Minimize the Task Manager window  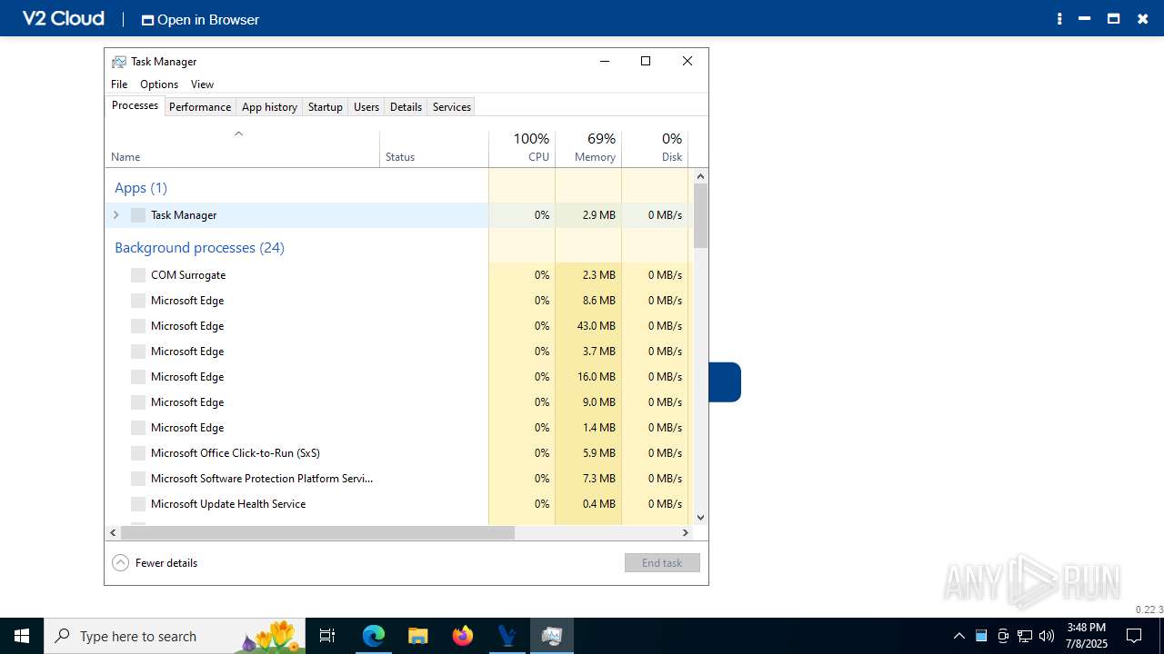pos(604,61)
